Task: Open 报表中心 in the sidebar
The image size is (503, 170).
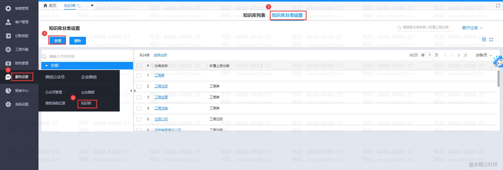Action: click(x=21, y=91)
